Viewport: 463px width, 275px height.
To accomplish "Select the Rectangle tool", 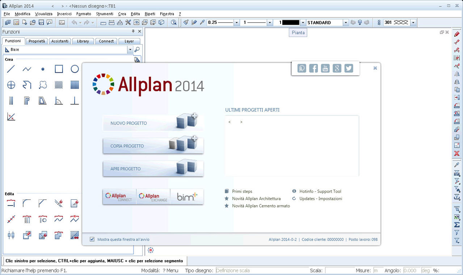I will tap(59, 69).
